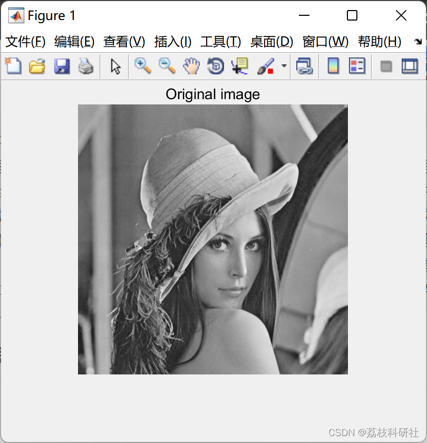Viewport: 427px width, 443px height.
Task: Open the 查看(V) menu
Action: tap(124, 42)
